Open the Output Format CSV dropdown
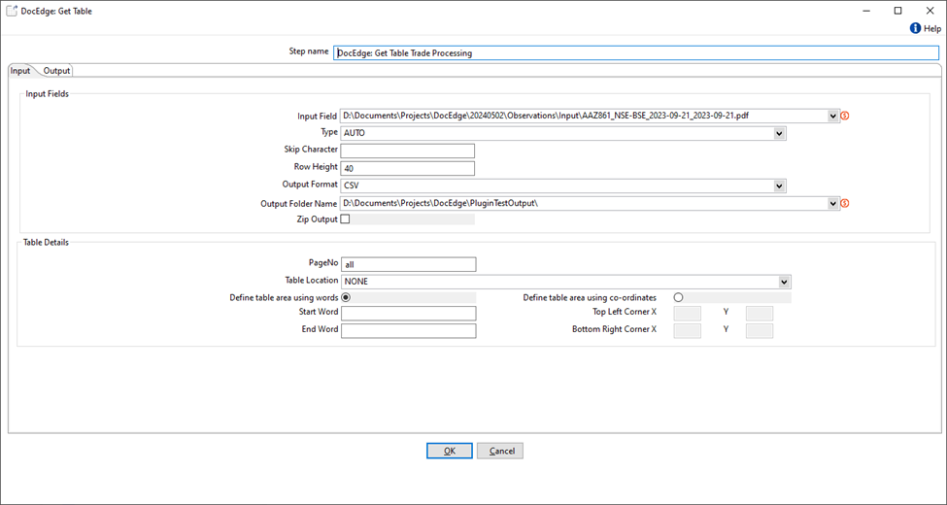Image resolution: width=947 pixels, height=505 pixels. pos(779,185)
